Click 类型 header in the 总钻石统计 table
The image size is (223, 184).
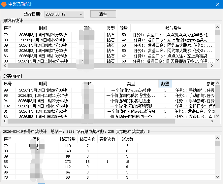tap(111, 28)
